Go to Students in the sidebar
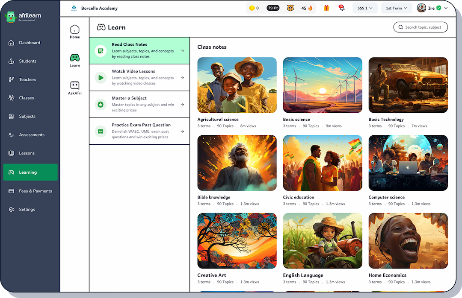 pyautogui.click(x=30, y=61)
